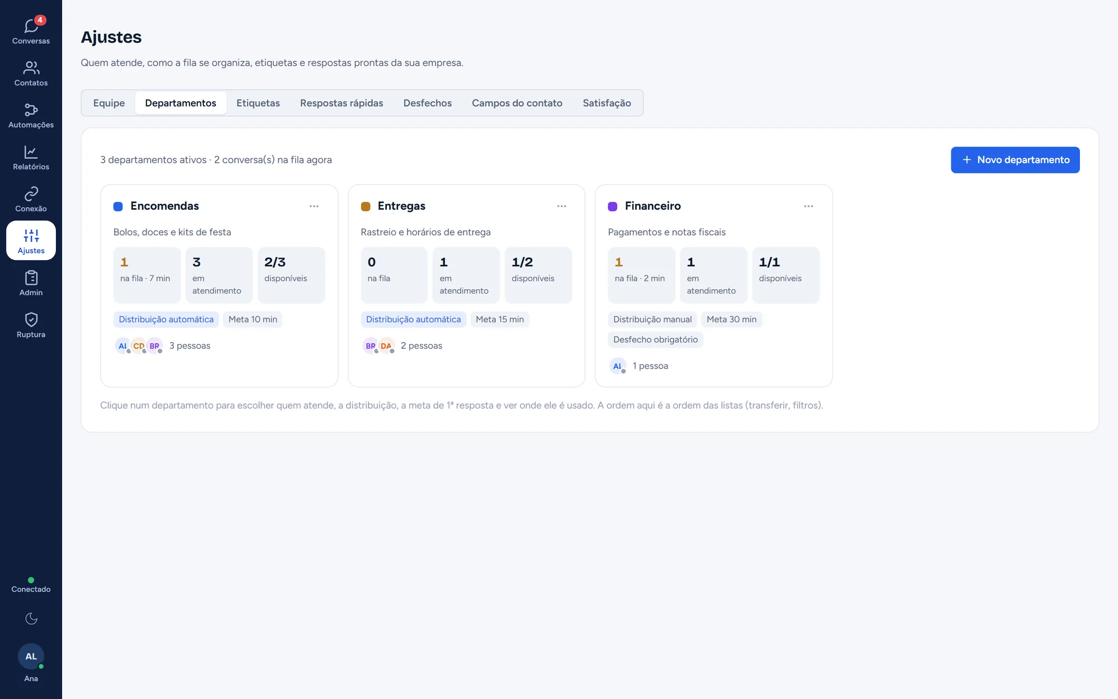Select the Departamentos tab
The width and height of the screenshot is (1118, 699).
181,103
